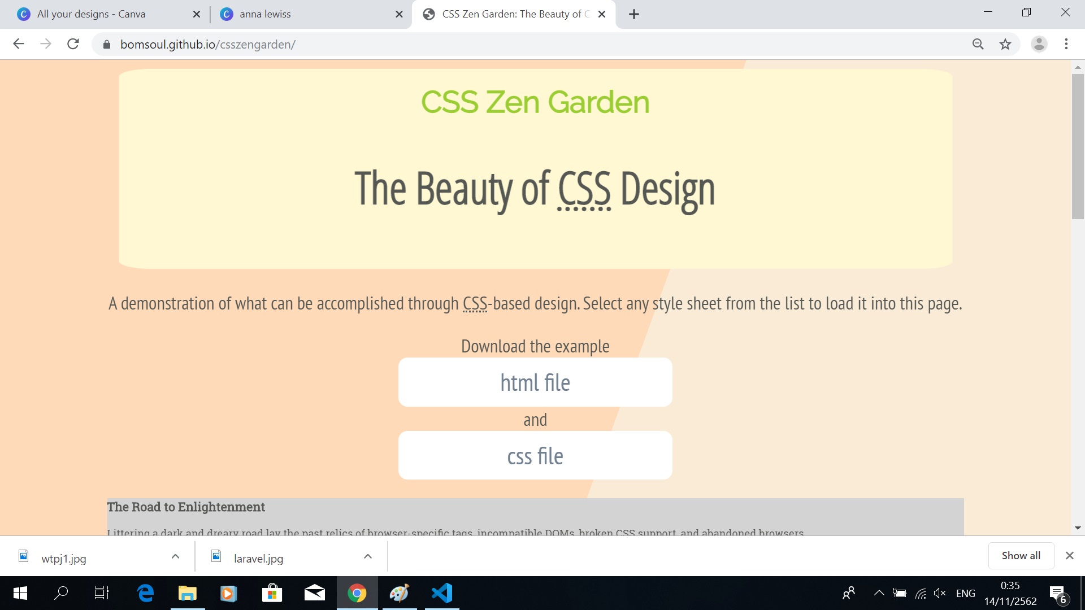Expand options for laravel.jpg download
1085x610 pixels.
coord(368,556)
